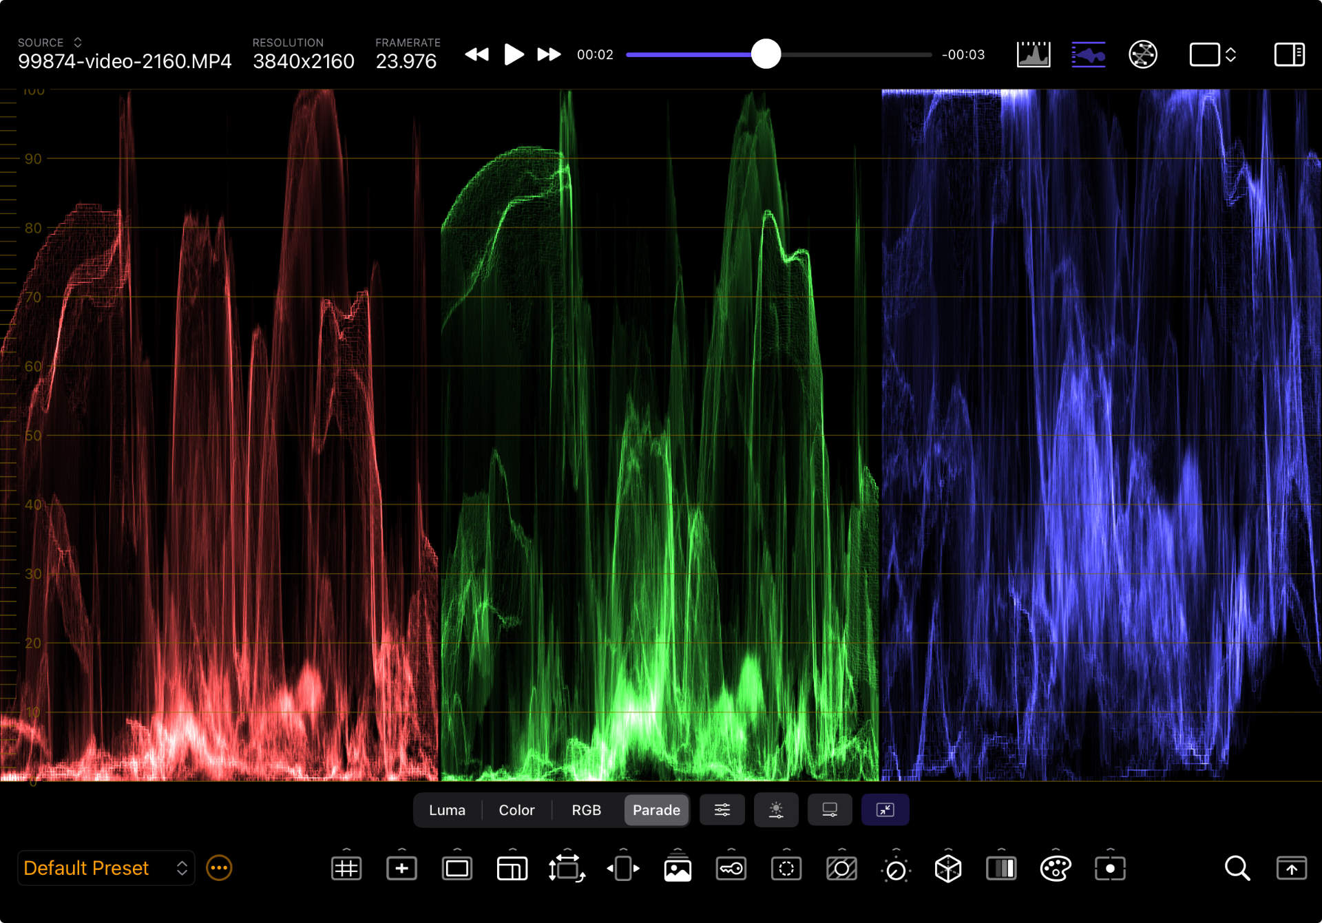This screenshot has height=923, width=1322.
Task: Toggle the right sidebar panel
Action: (x=1289, y=54)
